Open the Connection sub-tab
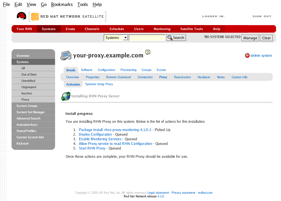This screenshot has height=201, width=281. [x=145, y=77]
